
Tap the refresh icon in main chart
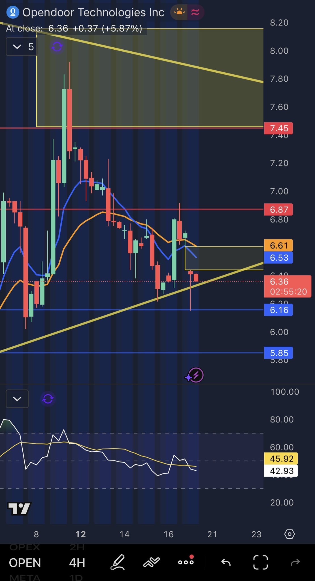[57, 47]
